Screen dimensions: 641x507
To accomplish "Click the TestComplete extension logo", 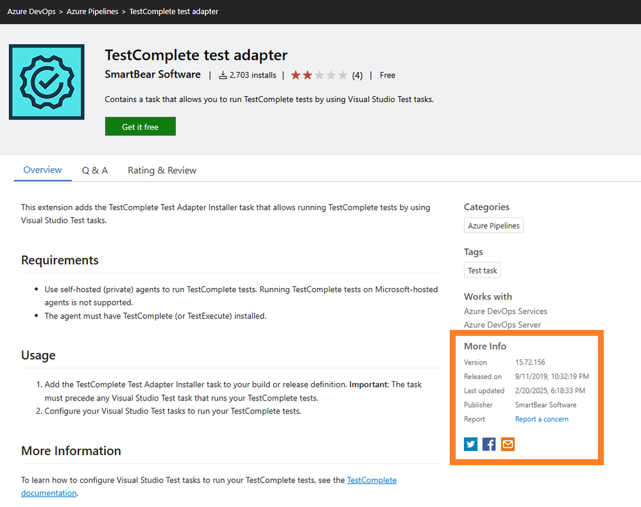I will pyautogui.click(x=47, y=82).
